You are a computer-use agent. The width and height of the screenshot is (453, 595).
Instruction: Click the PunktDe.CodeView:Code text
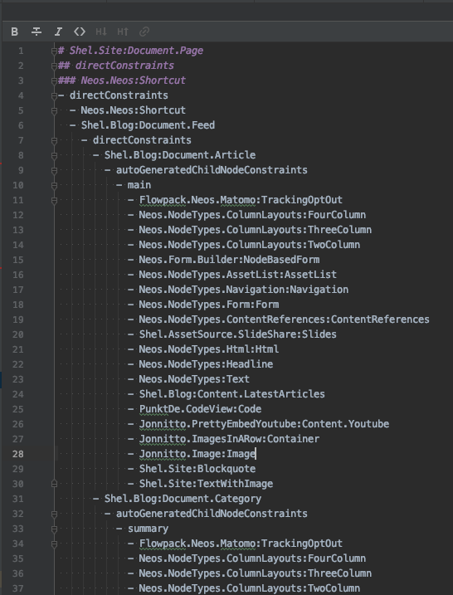(x=200, y=409)
